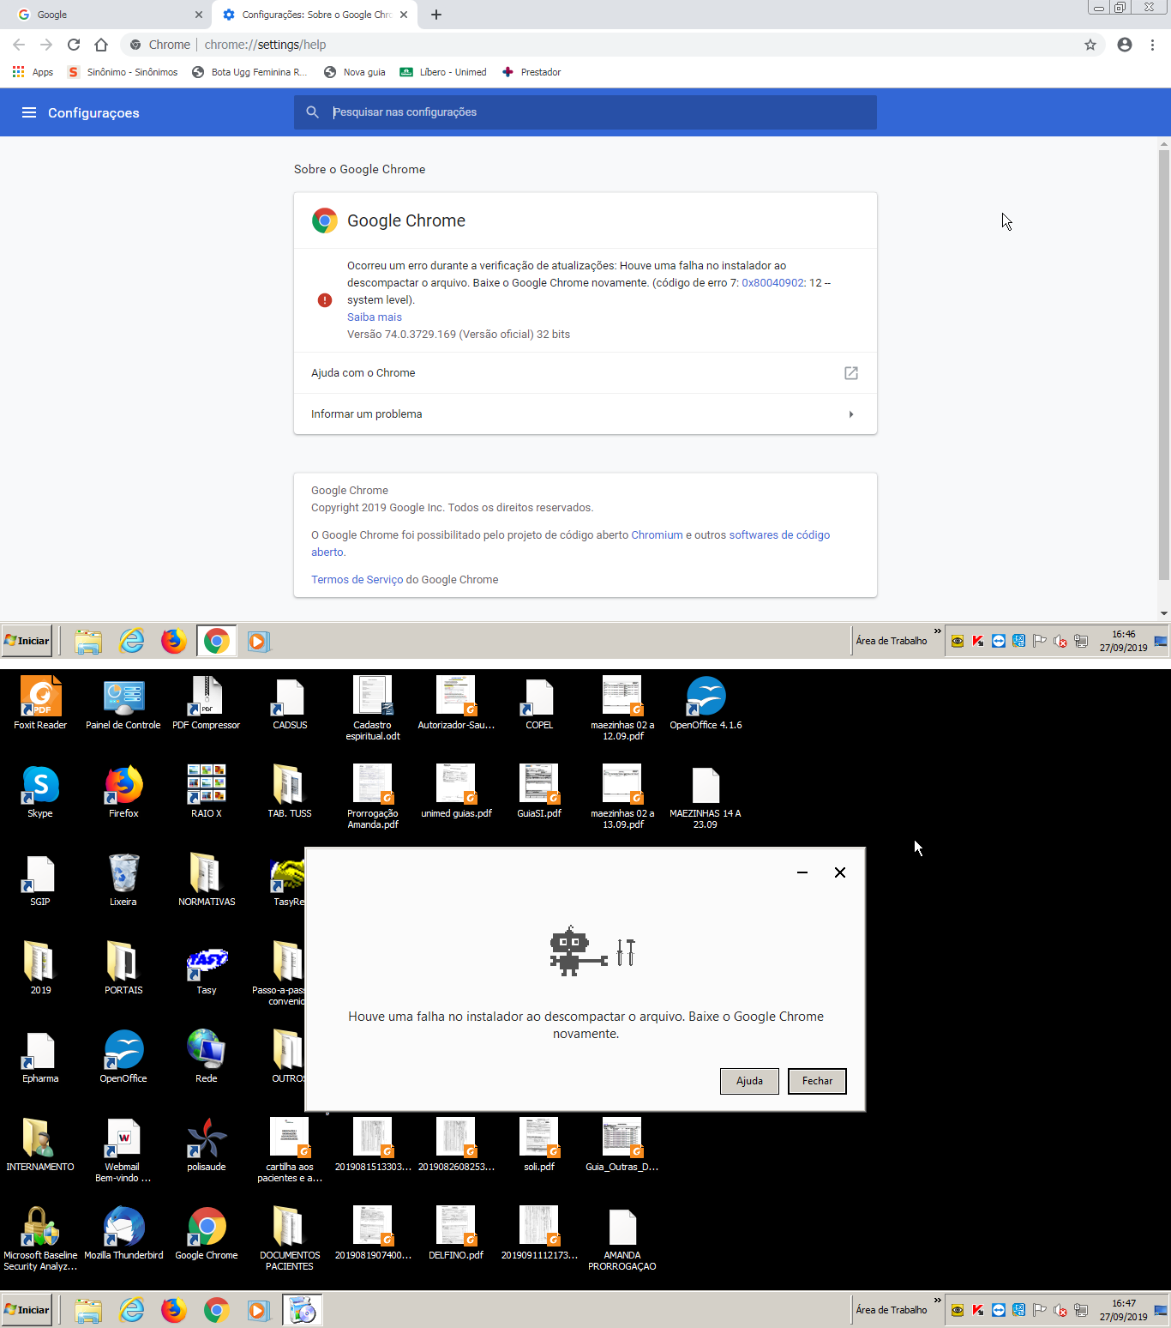Select Microsoft Baseline Security Analyzer icon

coord(40,1239)
